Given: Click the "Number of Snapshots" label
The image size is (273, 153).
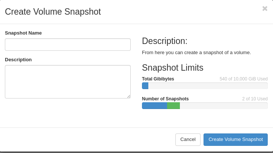Looking at the screenshot, I should tap(165, 99).
